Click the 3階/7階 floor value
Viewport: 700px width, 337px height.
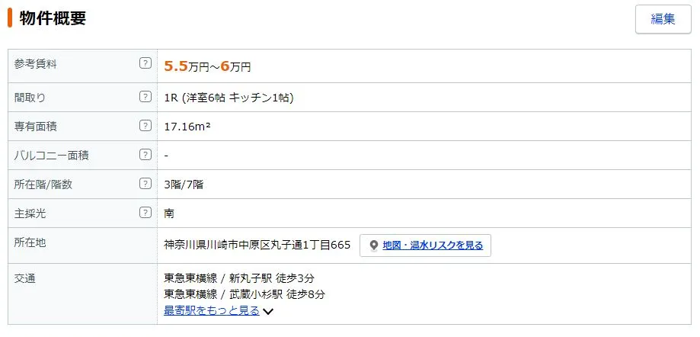184,185
